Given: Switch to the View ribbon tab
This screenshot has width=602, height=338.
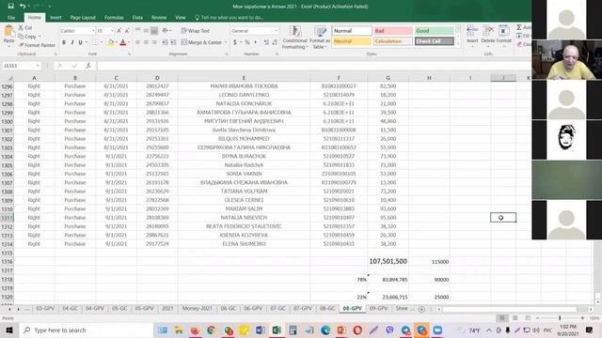Looking at the screenshot, I should (x=181, y=18).
